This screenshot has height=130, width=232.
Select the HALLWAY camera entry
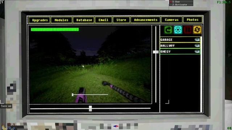pyautogui.click(x=180, y=45)
